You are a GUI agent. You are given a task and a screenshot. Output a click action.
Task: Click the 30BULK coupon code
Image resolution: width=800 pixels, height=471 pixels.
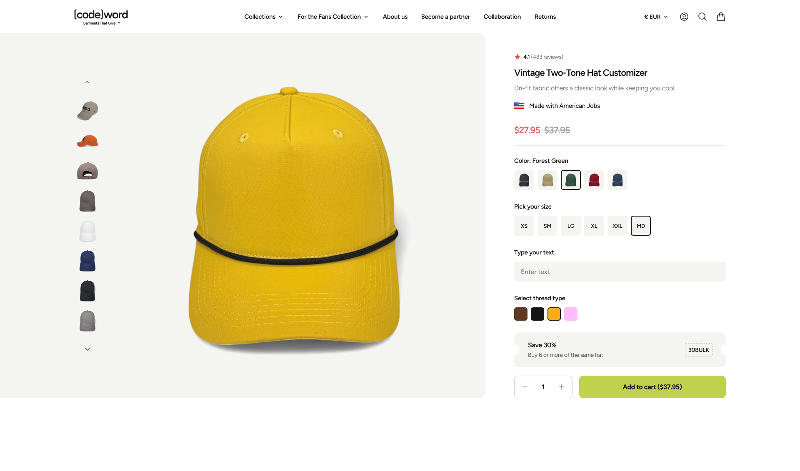click(699, 350)
